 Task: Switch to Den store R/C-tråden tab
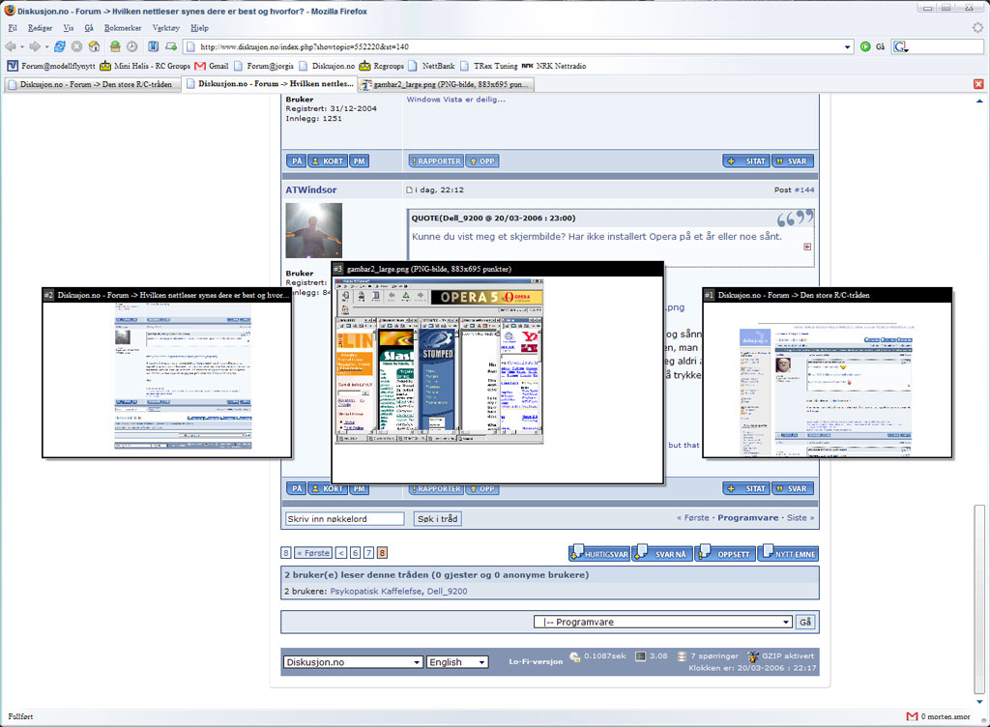pyautogui.click(x=92, y=84)
